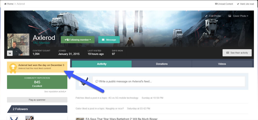Expand the Following member dropdown
The height and width of the screenshot is (120, 258).
pos(78,40)
